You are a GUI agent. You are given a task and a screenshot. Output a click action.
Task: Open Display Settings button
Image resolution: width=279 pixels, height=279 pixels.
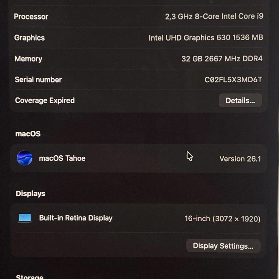pos(223,246)
